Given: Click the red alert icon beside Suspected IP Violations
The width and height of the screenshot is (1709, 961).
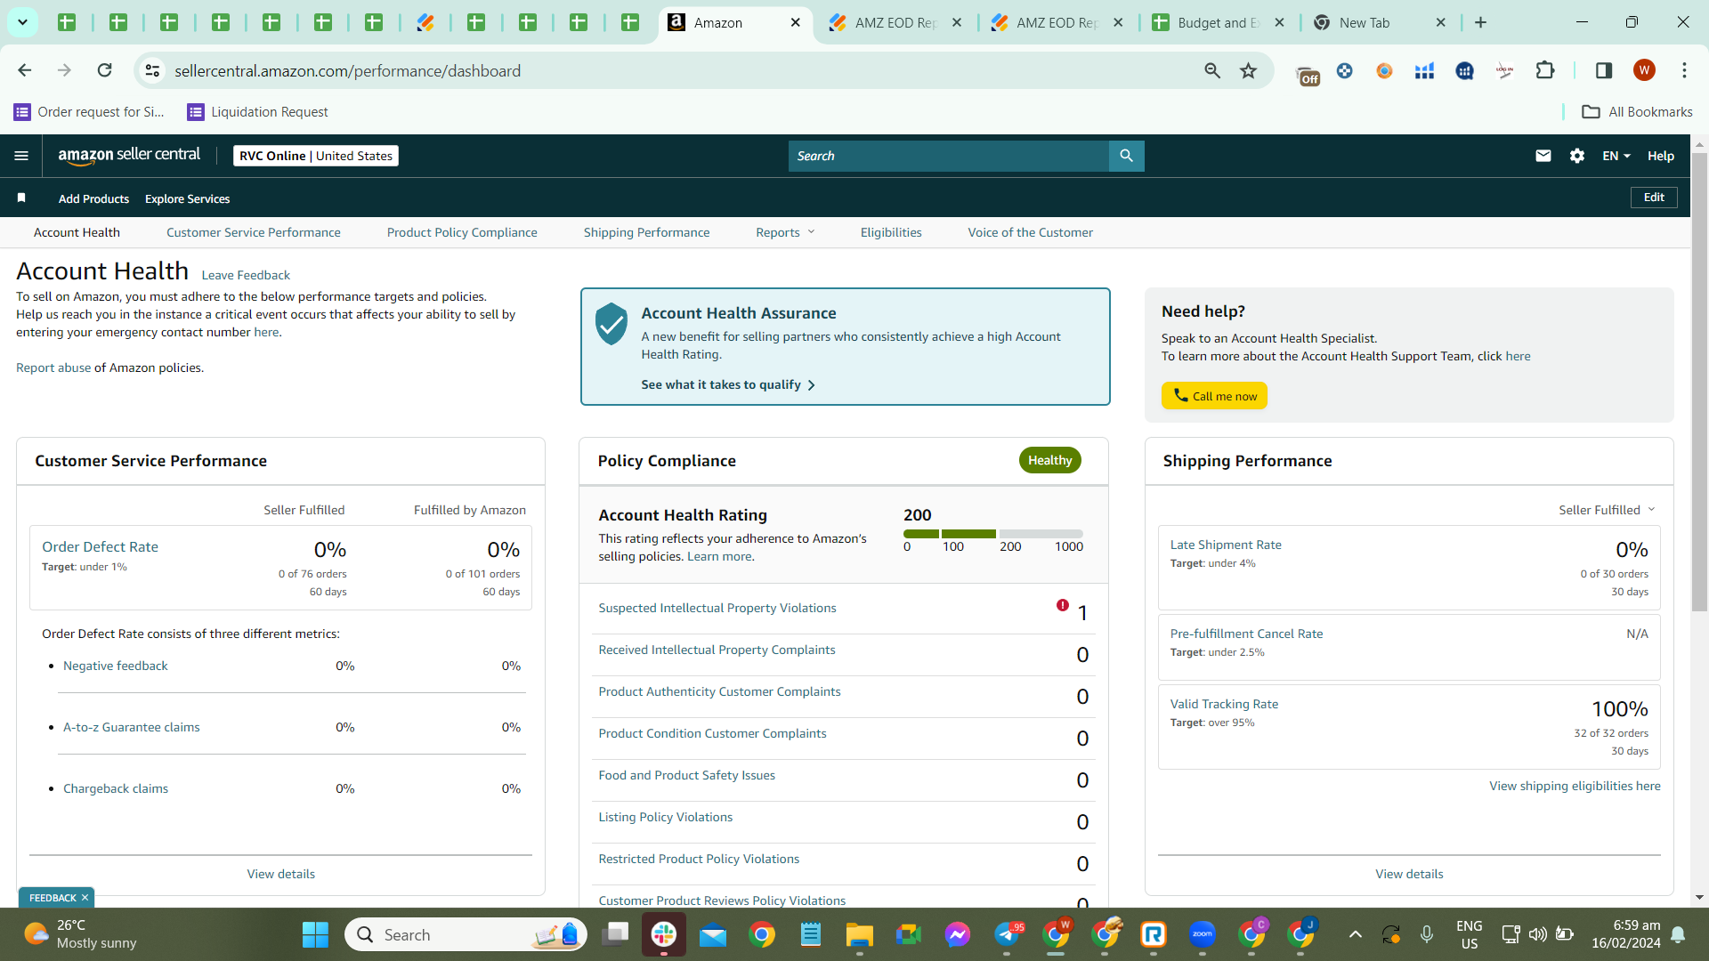Looking at the screenshot, I should click(x=1063, y=605).
